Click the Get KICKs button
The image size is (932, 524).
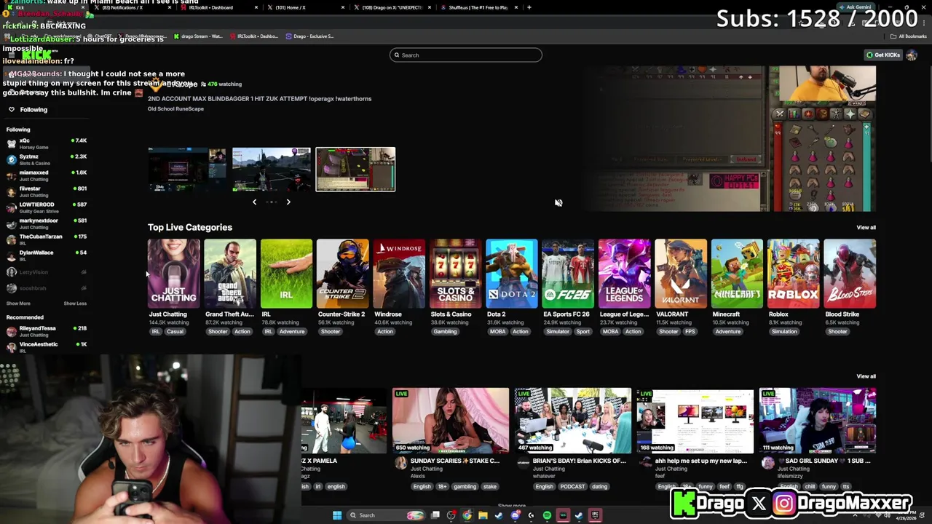(x=882, y=55)
